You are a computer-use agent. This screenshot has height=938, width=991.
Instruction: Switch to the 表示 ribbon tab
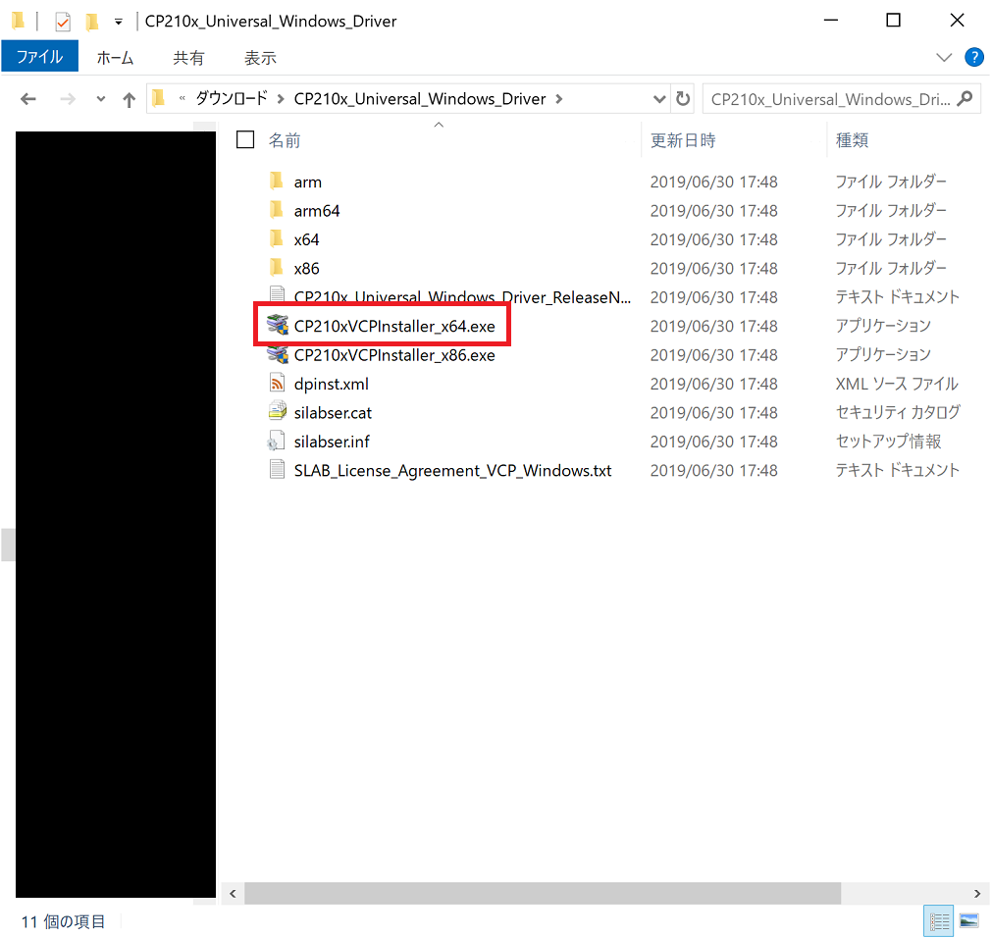pyautogui.click(x=260, y=58)
